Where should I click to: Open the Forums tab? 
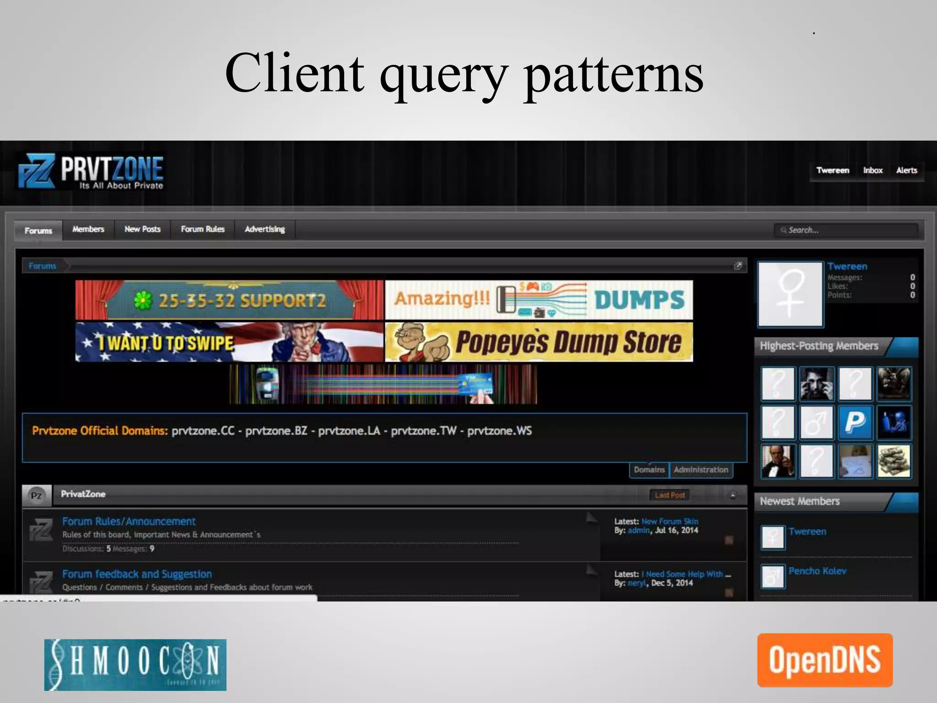38,230
